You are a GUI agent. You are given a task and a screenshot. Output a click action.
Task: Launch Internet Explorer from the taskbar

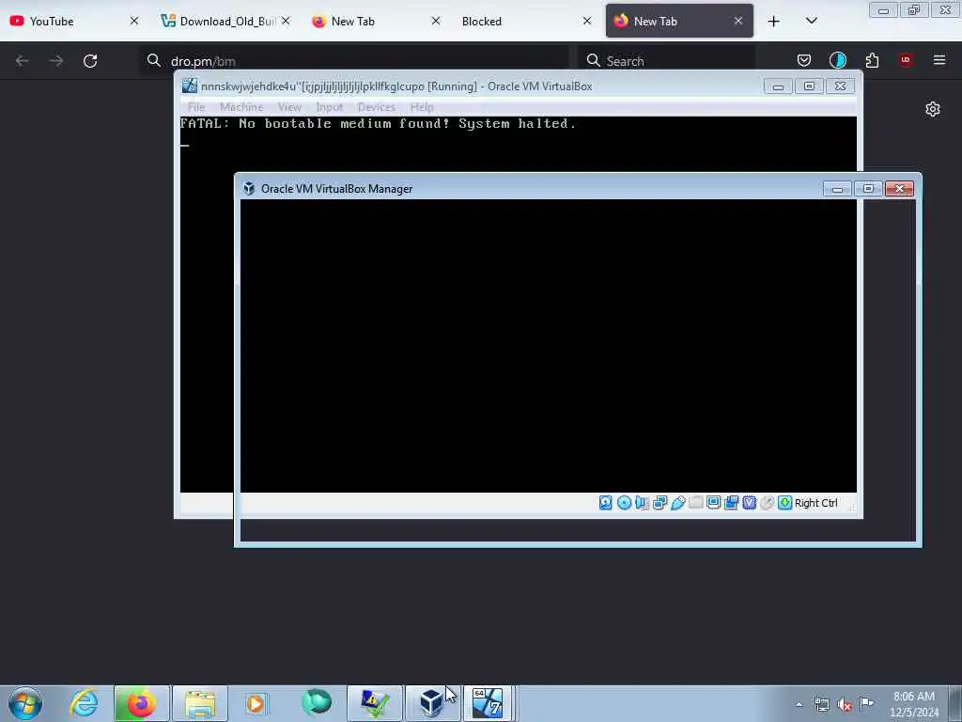83,703
